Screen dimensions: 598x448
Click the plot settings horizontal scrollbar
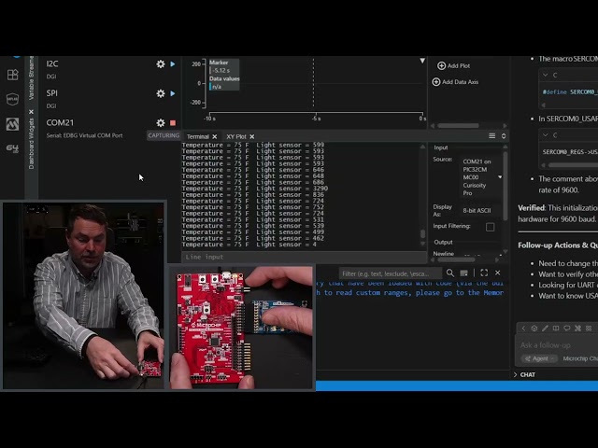pyautogui.click(x=458, y=126)
